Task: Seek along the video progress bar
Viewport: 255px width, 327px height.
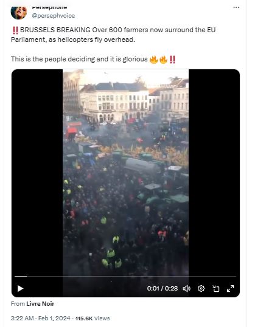Action: coord(125,276)
